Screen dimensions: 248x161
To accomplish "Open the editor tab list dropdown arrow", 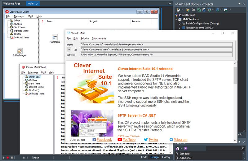I will (x=170, y=3).
